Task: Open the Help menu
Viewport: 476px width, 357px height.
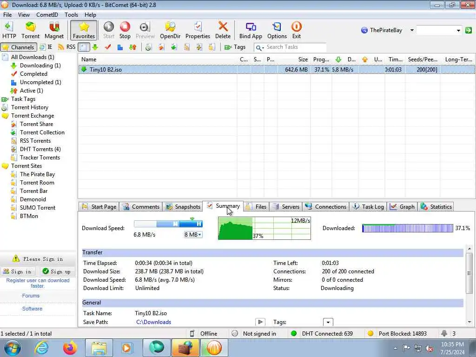Action: click(90, 14)
